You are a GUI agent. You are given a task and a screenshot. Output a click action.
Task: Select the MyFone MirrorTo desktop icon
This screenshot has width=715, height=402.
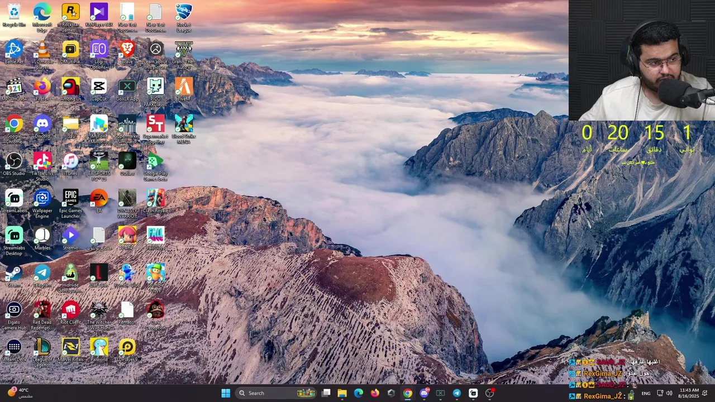[99, 130]
